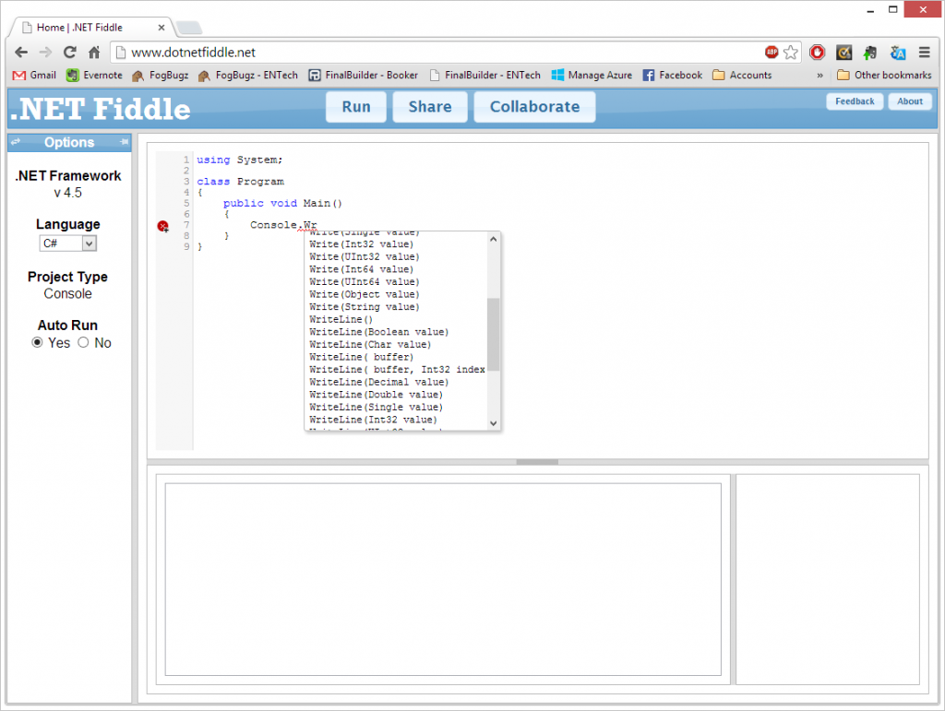This screenshot has height=711, width=945.
Task: Click the AdBlock Plus icon in address bar
Action: click(x=772, y=53)
